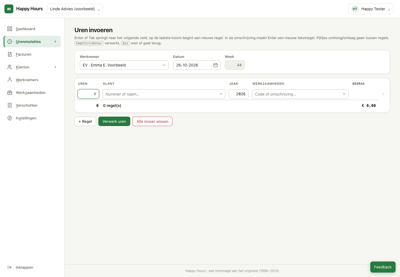400x277 pixels.
Task: Open the Verschotten receipt icon
Action: 10,105
